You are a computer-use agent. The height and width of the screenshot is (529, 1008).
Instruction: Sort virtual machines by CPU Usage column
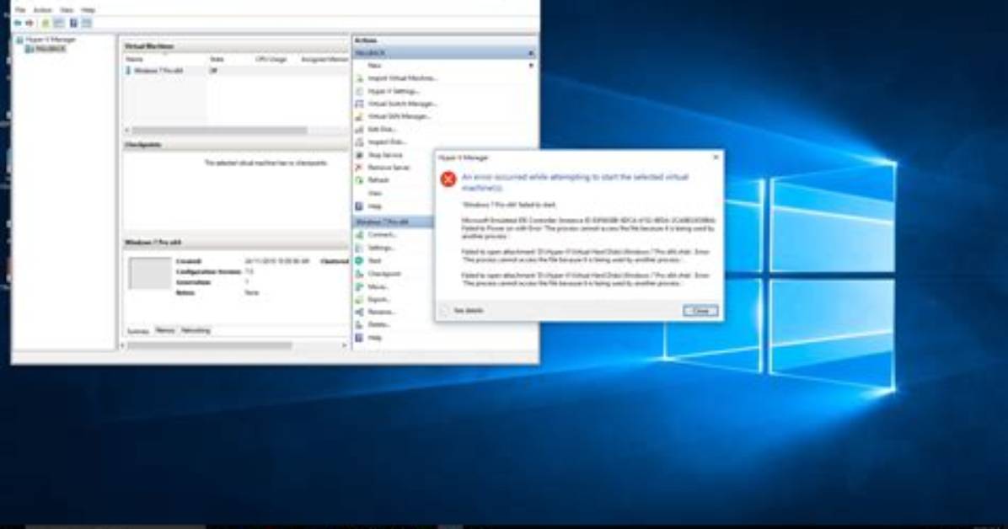[x=273, y=59]
